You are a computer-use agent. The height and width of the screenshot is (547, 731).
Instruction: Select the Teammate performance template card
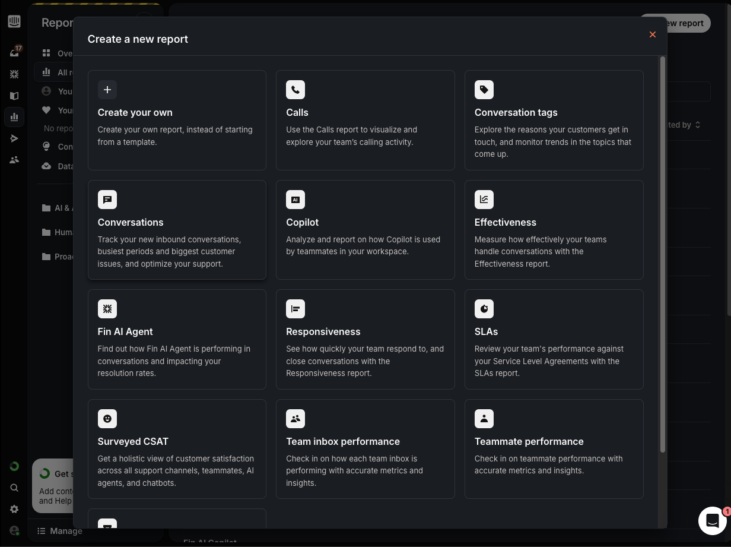[554, 449]
